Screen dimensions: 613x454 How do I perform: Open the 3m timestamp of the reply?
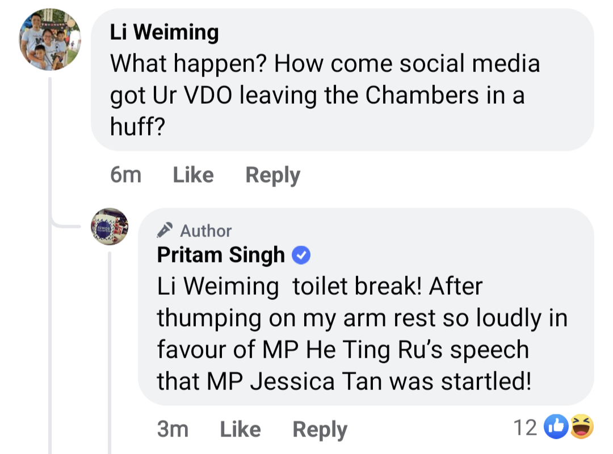click(173, 429)
